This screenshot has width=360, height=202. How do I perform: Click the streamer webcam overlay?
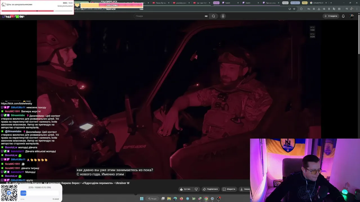(305, 170)
